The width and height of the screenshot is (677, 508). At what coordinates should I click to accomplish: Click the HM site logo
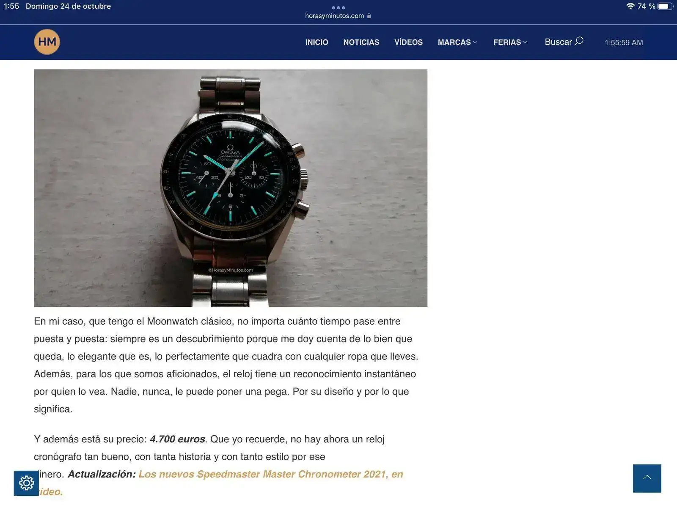pyautogui.click(x=47, y=42)
